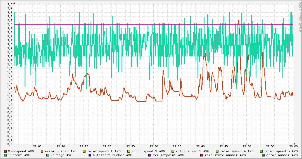Click the 22:55 time axis label
This screenshot has height=159, width=302.
pos(270,146)
